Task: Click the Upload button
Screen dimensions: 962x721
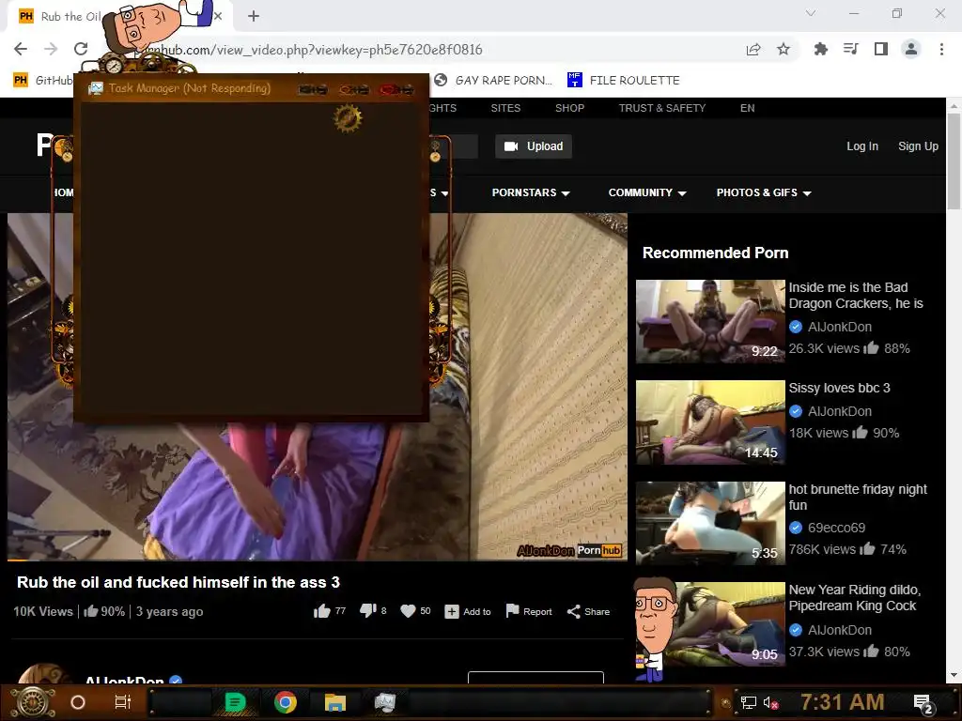Action: [x=534, y=146]
